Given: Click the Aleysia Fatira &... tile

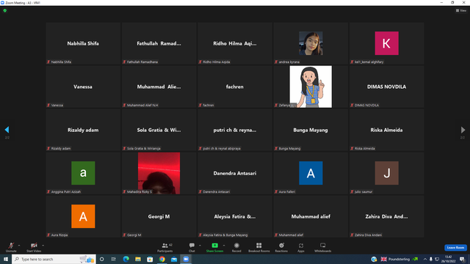Looking at the screenshot, I should point(235,216).
